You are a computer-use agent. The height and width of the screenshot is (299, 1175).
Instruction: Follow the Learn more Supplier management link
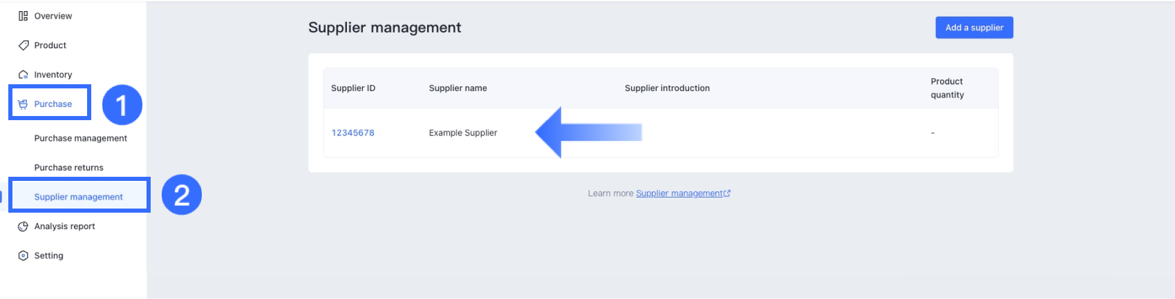pyautogui.click(x=679, y=193)
